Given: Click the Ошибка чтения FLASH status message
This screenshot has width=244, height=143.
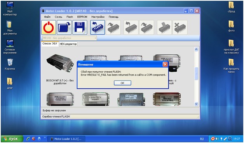Looking at the screenshot, I should point(56,116).
